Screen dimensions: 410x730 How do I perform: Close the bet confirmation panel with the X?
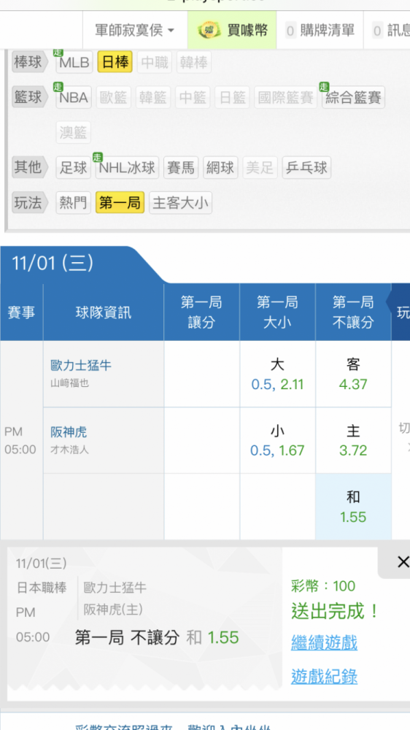pyautogui.click(x=403, y=562)
